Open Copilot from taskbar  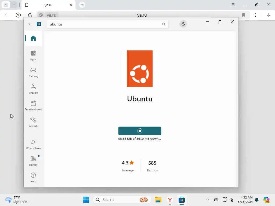(x=266, y=200)
